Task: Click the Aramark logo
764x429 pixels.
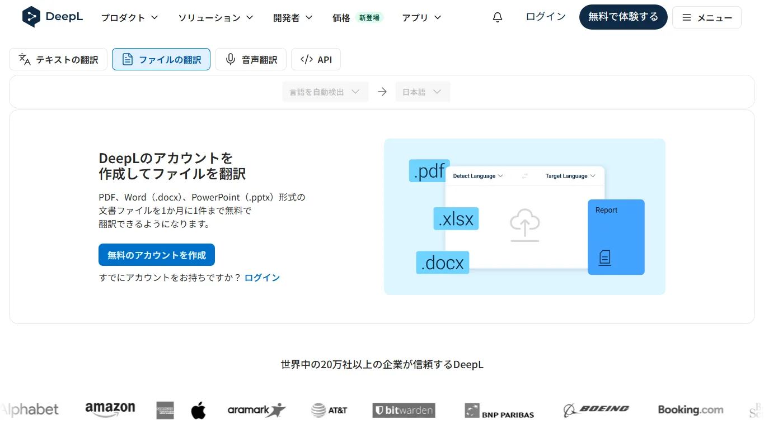Action: point(257,411)
